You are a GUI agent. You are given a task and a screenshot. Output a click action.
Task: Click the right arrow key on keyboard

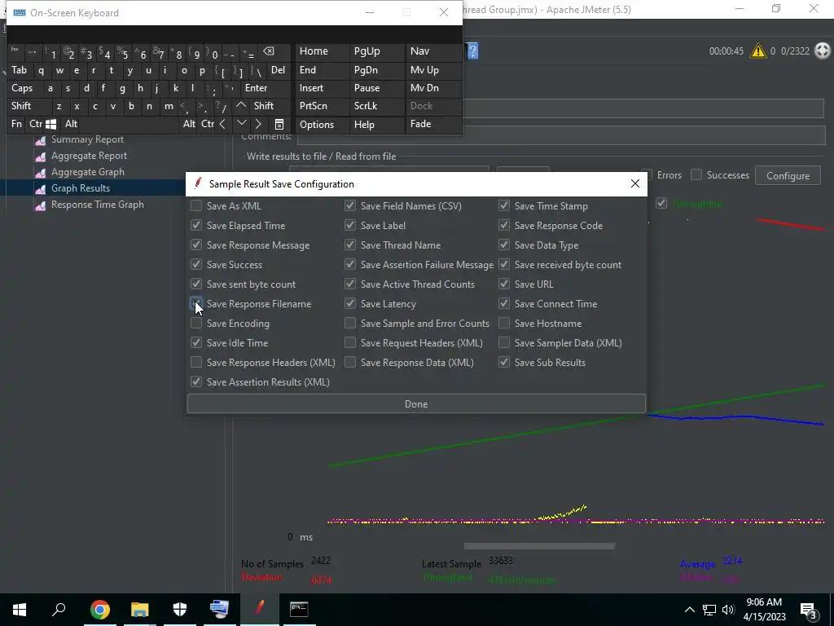pyautogui.click(x=258, y=124)
